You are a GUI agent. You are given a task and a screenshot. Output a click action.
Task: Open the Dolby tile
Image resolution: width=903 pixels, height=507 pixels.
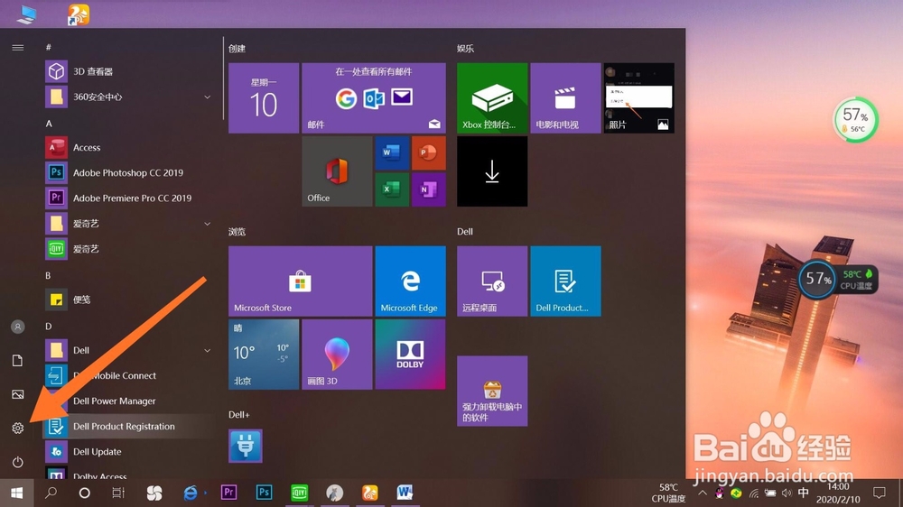pos(411,355)
